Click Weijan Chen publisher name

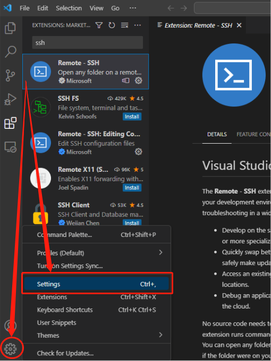click(83, 223)
